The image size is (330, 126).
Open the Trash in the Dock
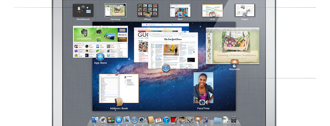coord(234,120)
